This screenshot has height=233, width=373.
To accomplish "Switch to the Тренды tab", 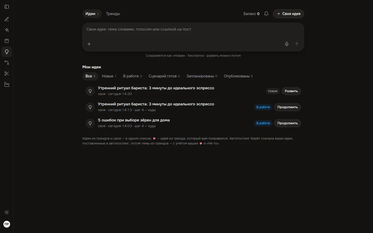I will 113,14.
